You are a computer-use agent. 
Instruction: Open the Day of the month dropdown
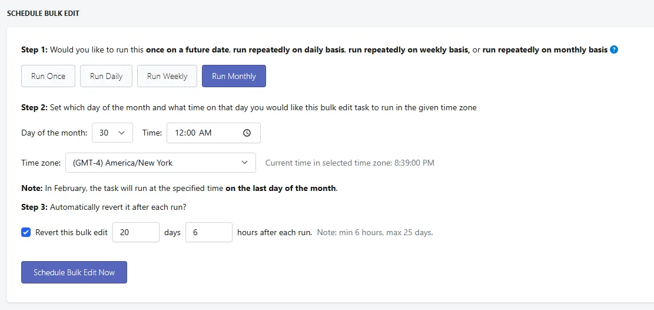pos(112,133)
